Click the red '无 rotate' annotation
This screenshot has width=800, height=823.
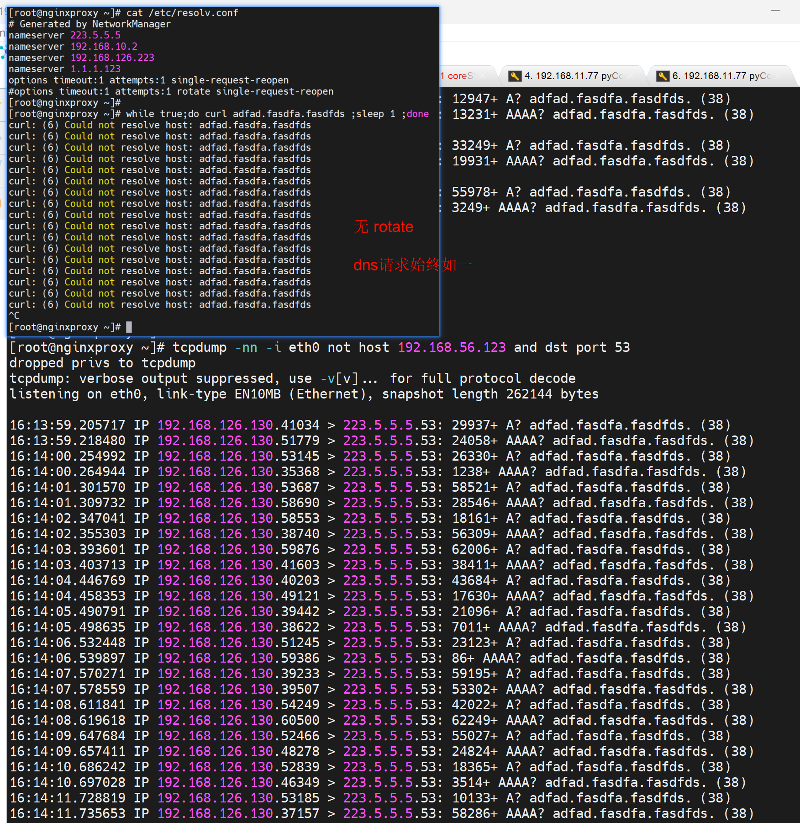coord(383,227)
